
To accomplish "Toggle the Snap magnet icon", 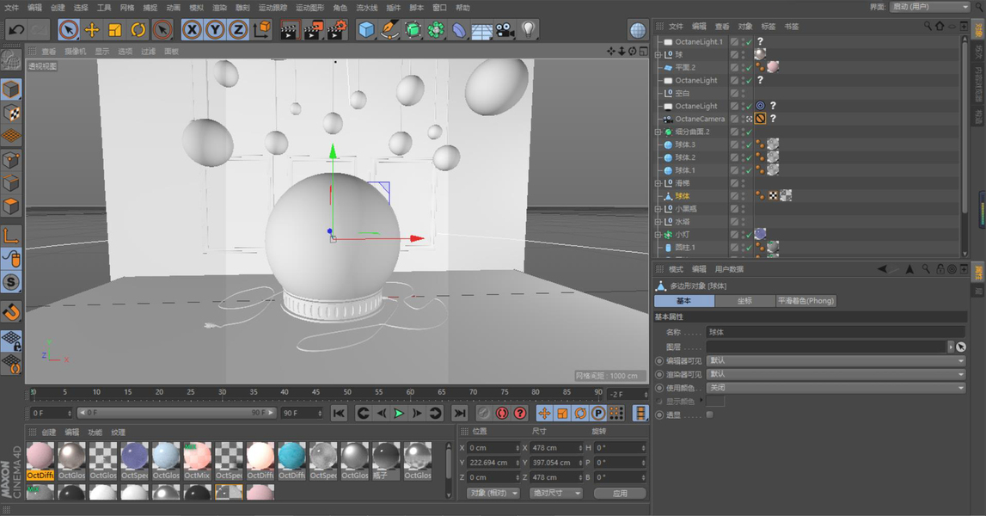I will point(10,312).
